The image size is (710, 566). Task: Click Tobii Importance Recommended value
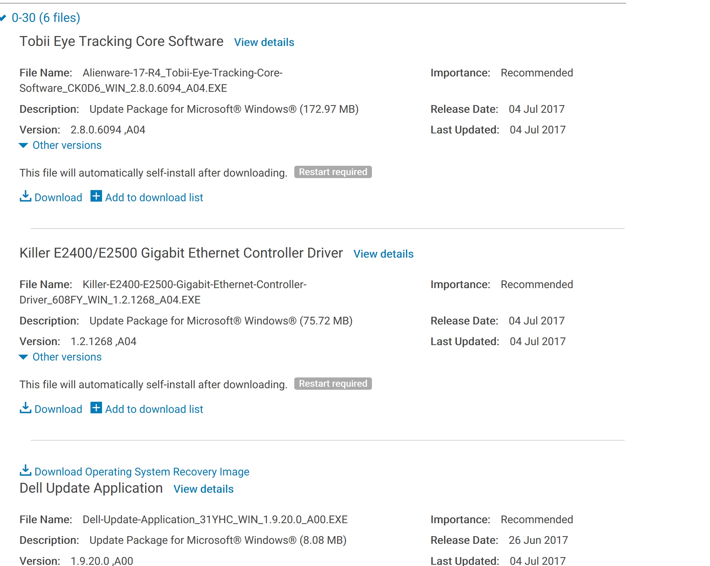pos(537,73)
